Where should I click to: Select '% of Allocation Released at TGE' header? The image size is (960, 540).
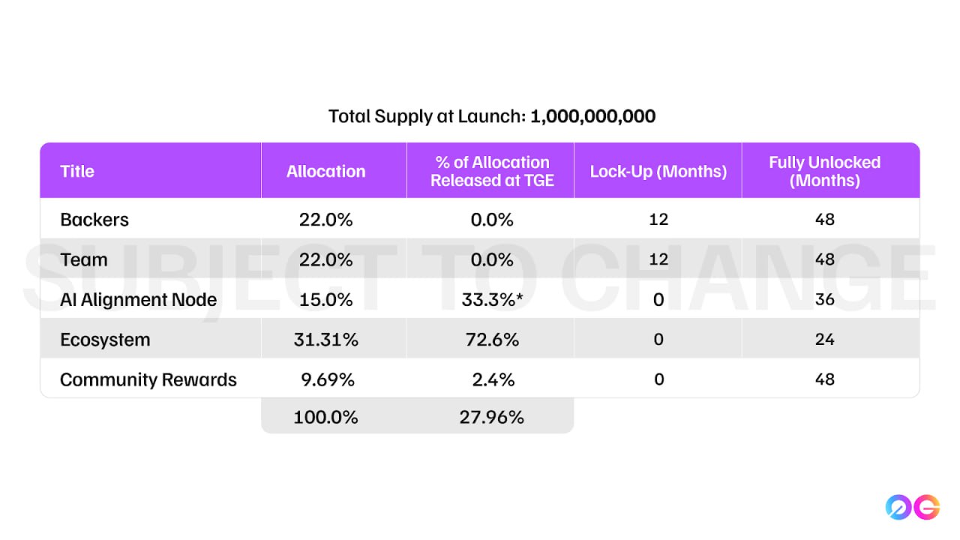492,171
